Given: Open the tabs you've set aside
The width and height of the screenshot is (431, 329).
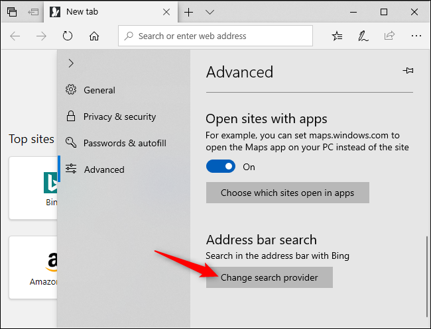Looking at the screenshot, I should (12, 12).
